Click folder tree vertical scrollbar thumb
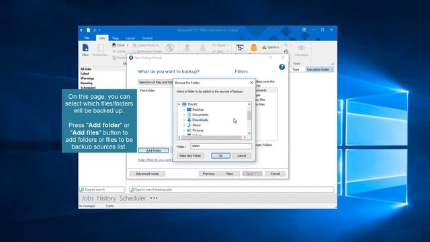 [249, 115]
